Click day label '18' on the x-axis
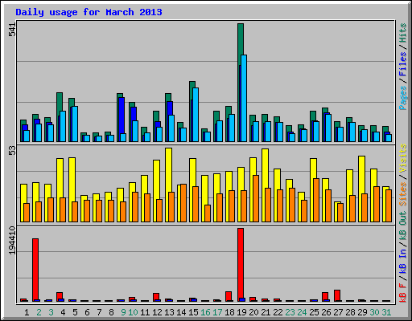Image resolution: width=412 pixels, height=321 pixels. point(229,312)
